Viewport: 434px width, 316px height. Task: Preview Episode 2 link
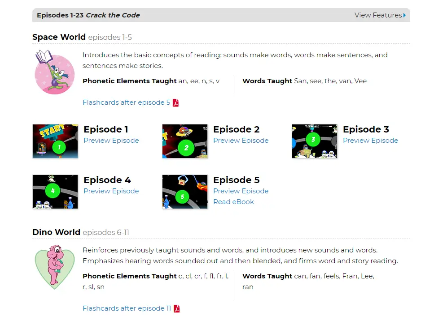[x=241, y=141]
